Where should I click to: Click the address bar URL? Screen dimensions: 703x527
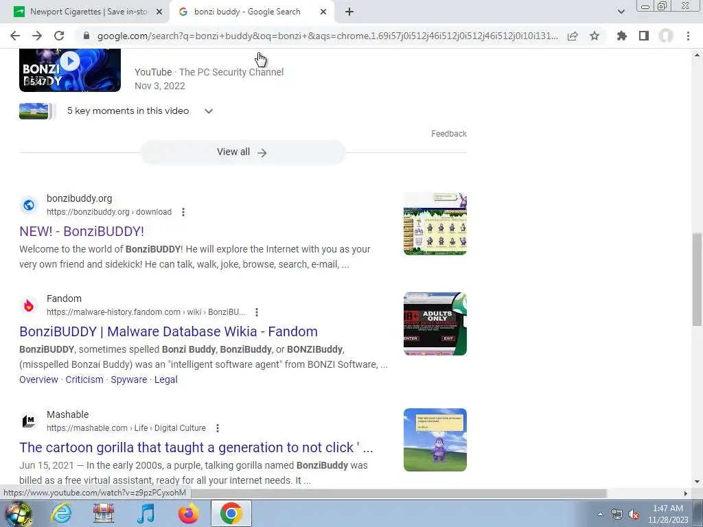(x=327, y=36)
